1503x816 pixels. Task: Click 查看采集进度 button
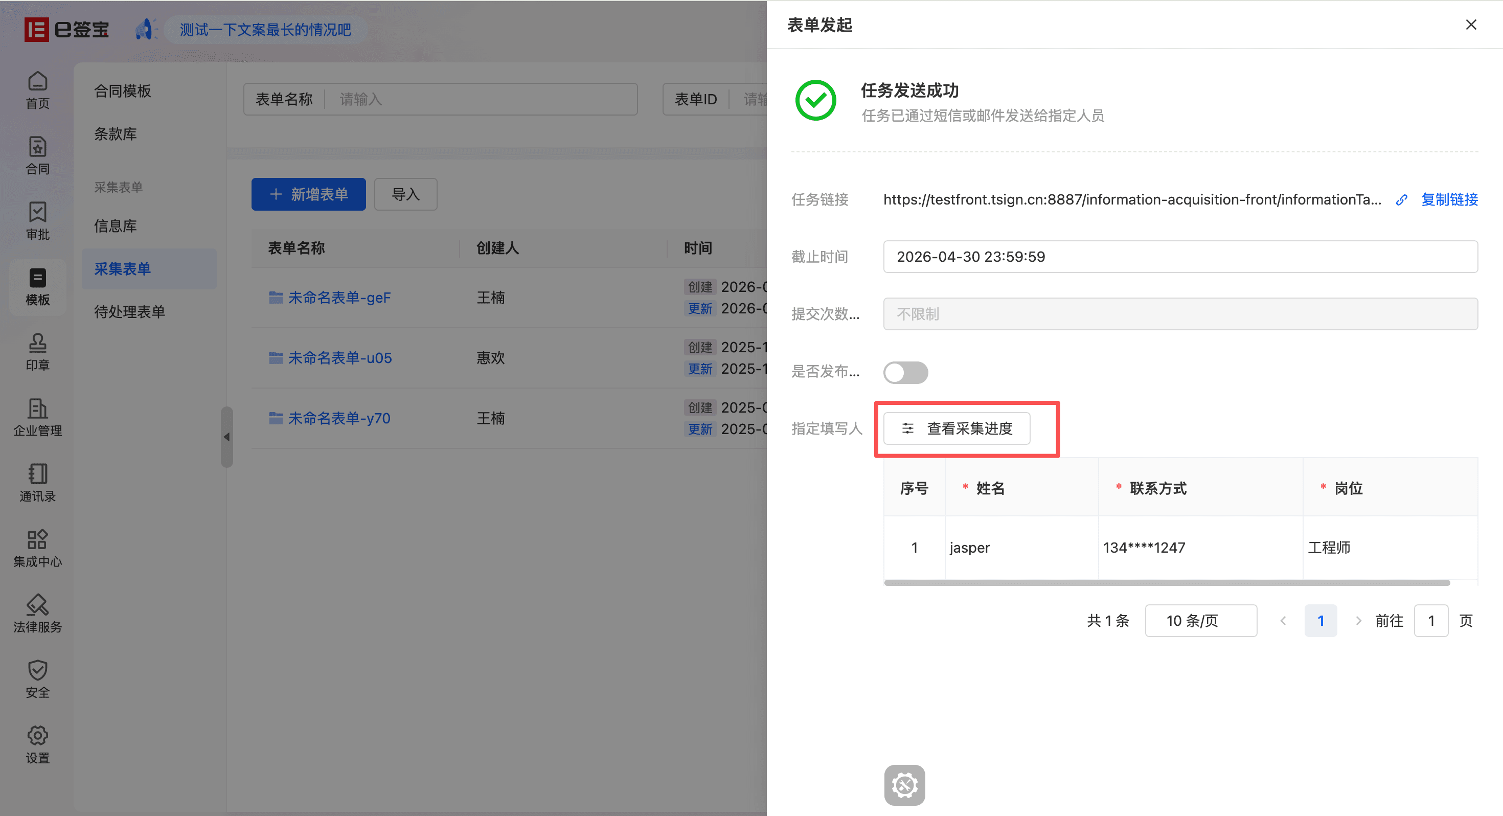(957, 428)
